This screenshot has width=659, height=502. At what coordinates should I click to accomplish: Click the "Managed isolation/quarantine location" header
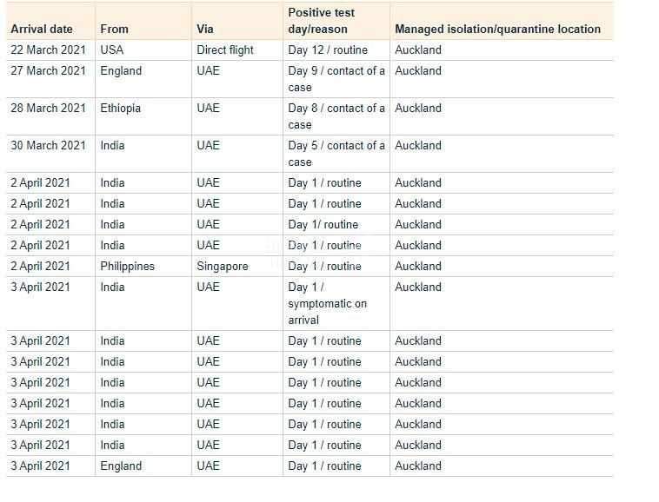click(497, 29)
